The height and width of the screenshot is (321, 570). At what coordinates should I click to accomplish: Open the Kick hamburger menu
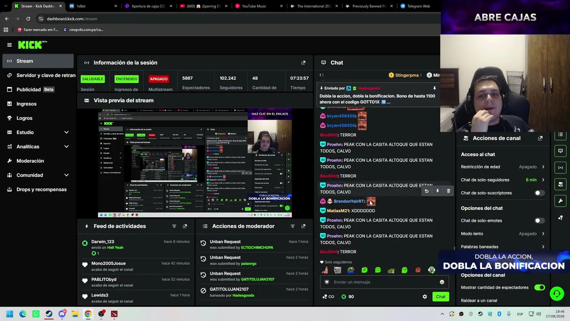(9, 45)
